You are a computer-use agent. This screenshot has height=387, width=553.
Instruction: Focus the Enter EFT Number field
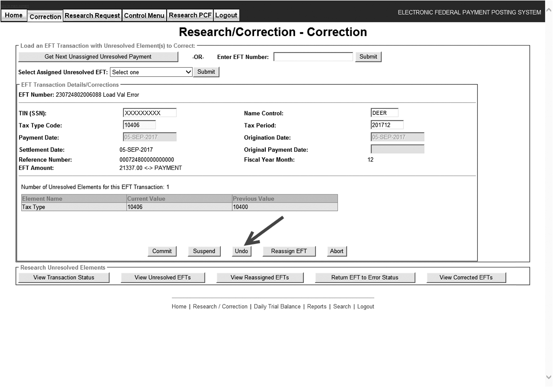(x=313, y=57)
